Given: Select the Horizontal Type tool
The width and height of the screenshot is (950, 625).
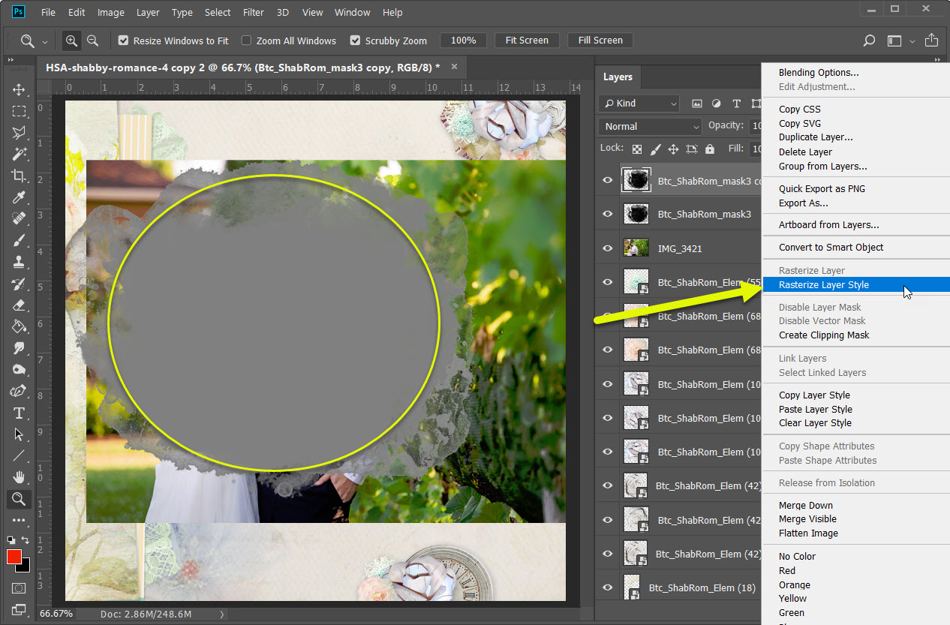Looking at the screenshot, I should tap(19, 413).
